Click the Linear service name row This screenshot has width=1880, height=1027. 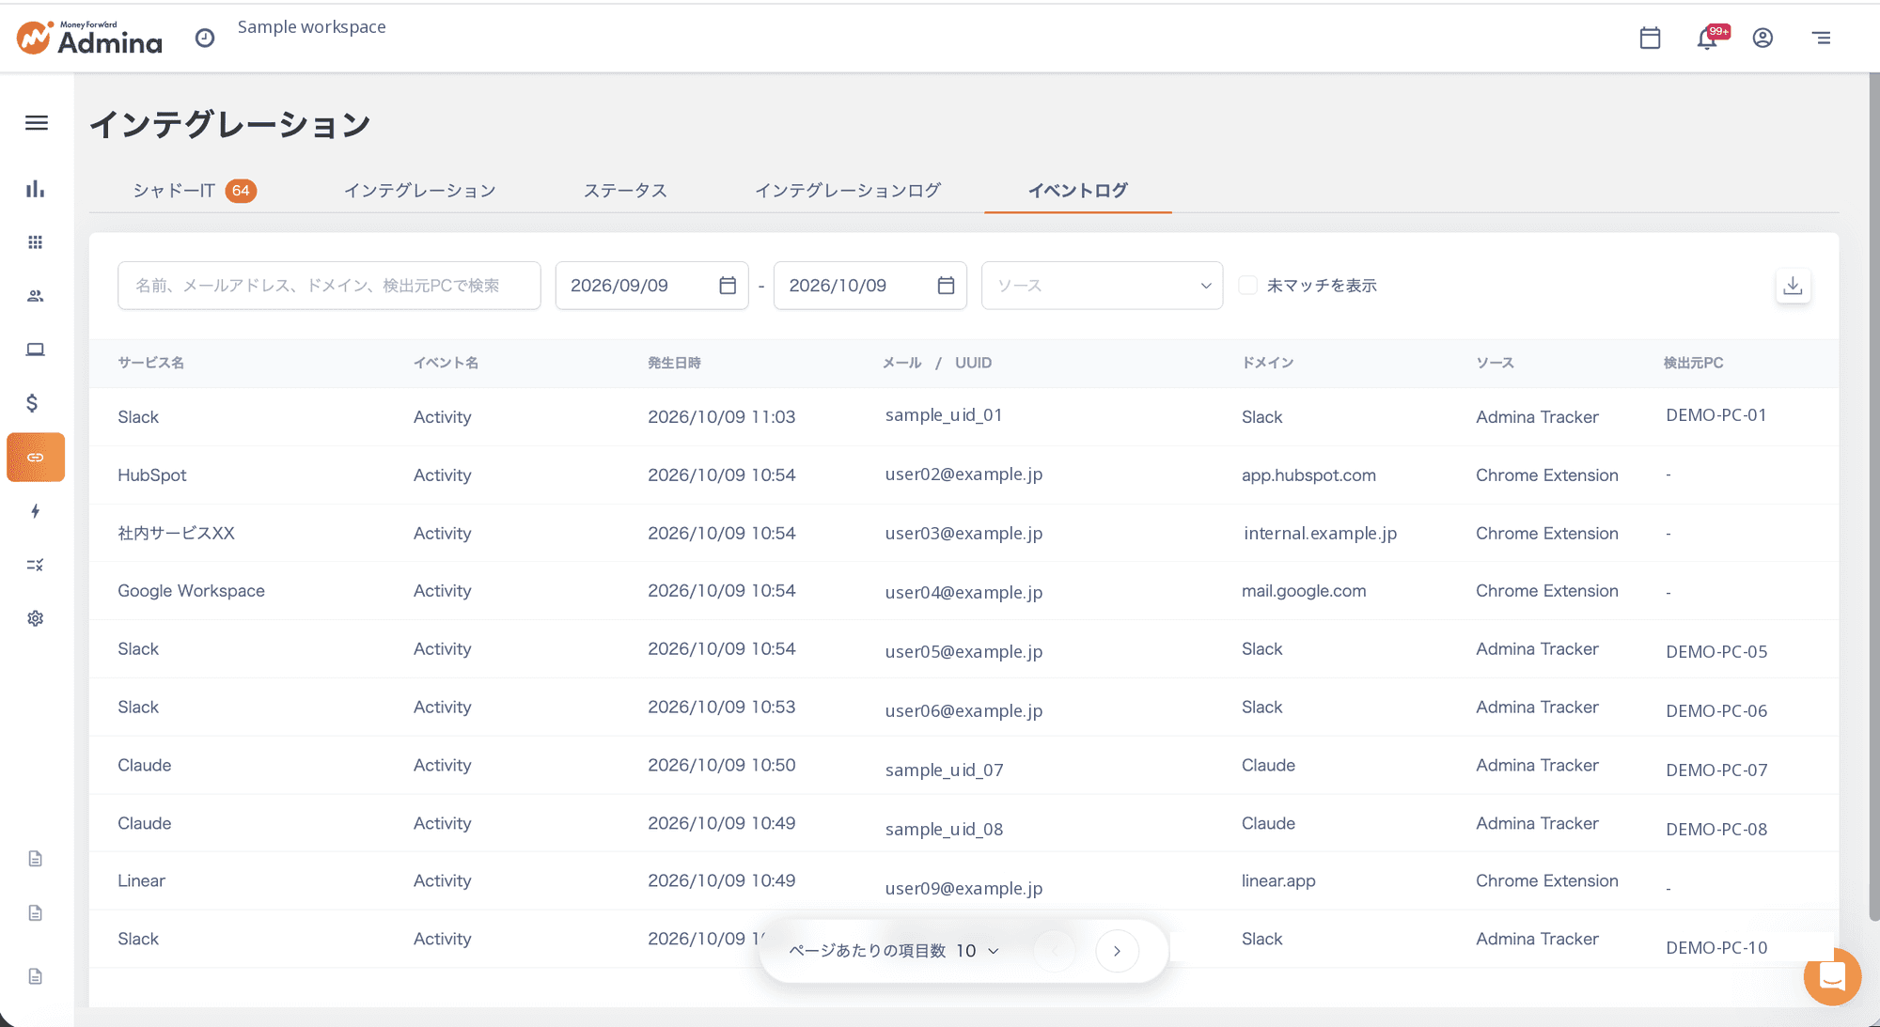(141, 881)
